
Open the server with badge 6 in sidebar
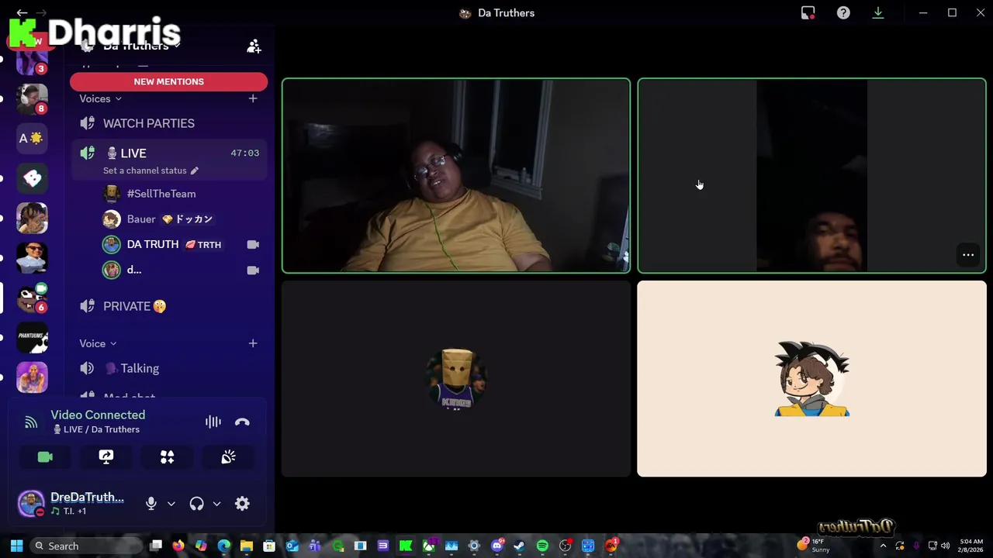32,298
